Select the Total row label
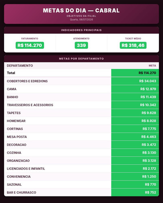This screenshot has width=163, height=203. (x=11, y=73)
